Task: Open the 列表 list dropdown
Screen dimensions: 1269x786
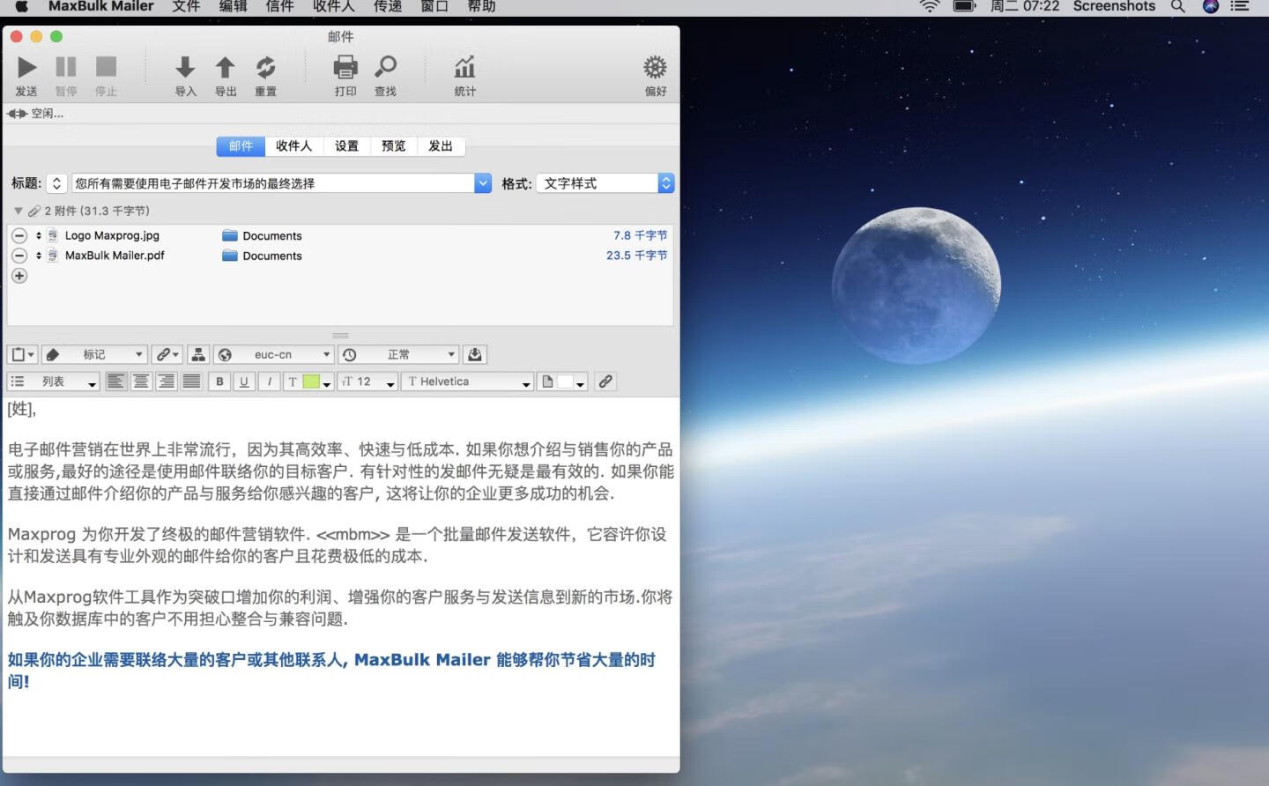Action: point(53,382)
